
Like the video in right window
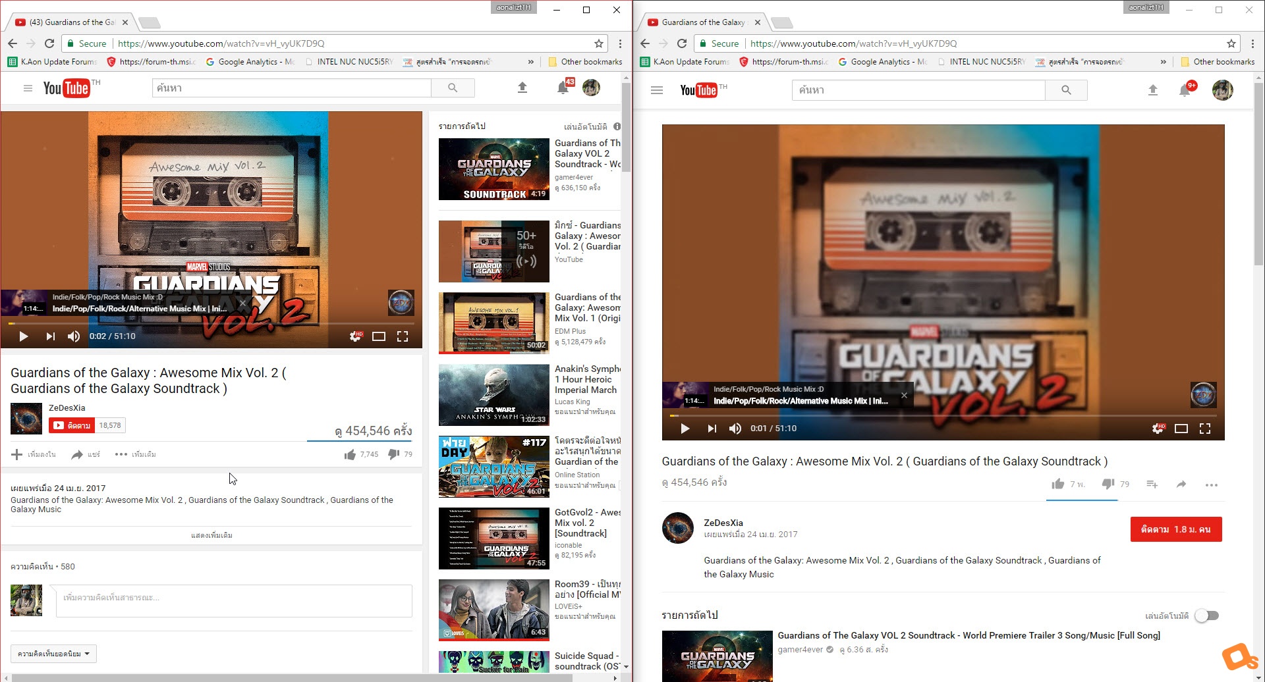(1058, 484)
